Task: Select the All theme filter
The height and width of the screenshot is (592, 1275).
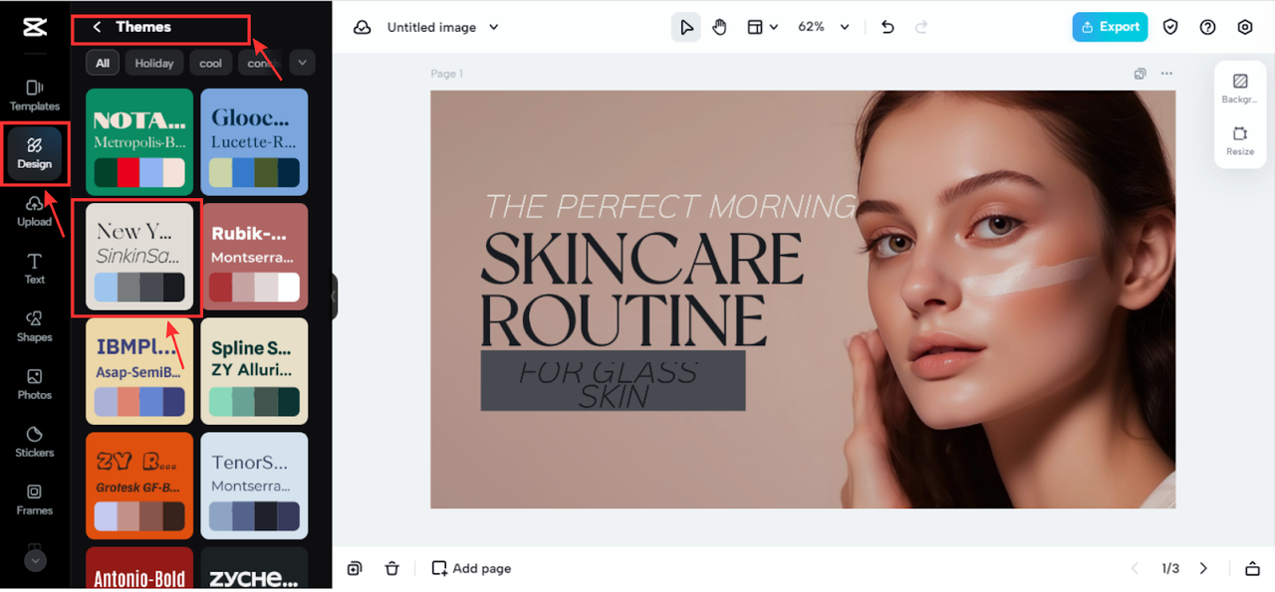Action: (103, 63)
